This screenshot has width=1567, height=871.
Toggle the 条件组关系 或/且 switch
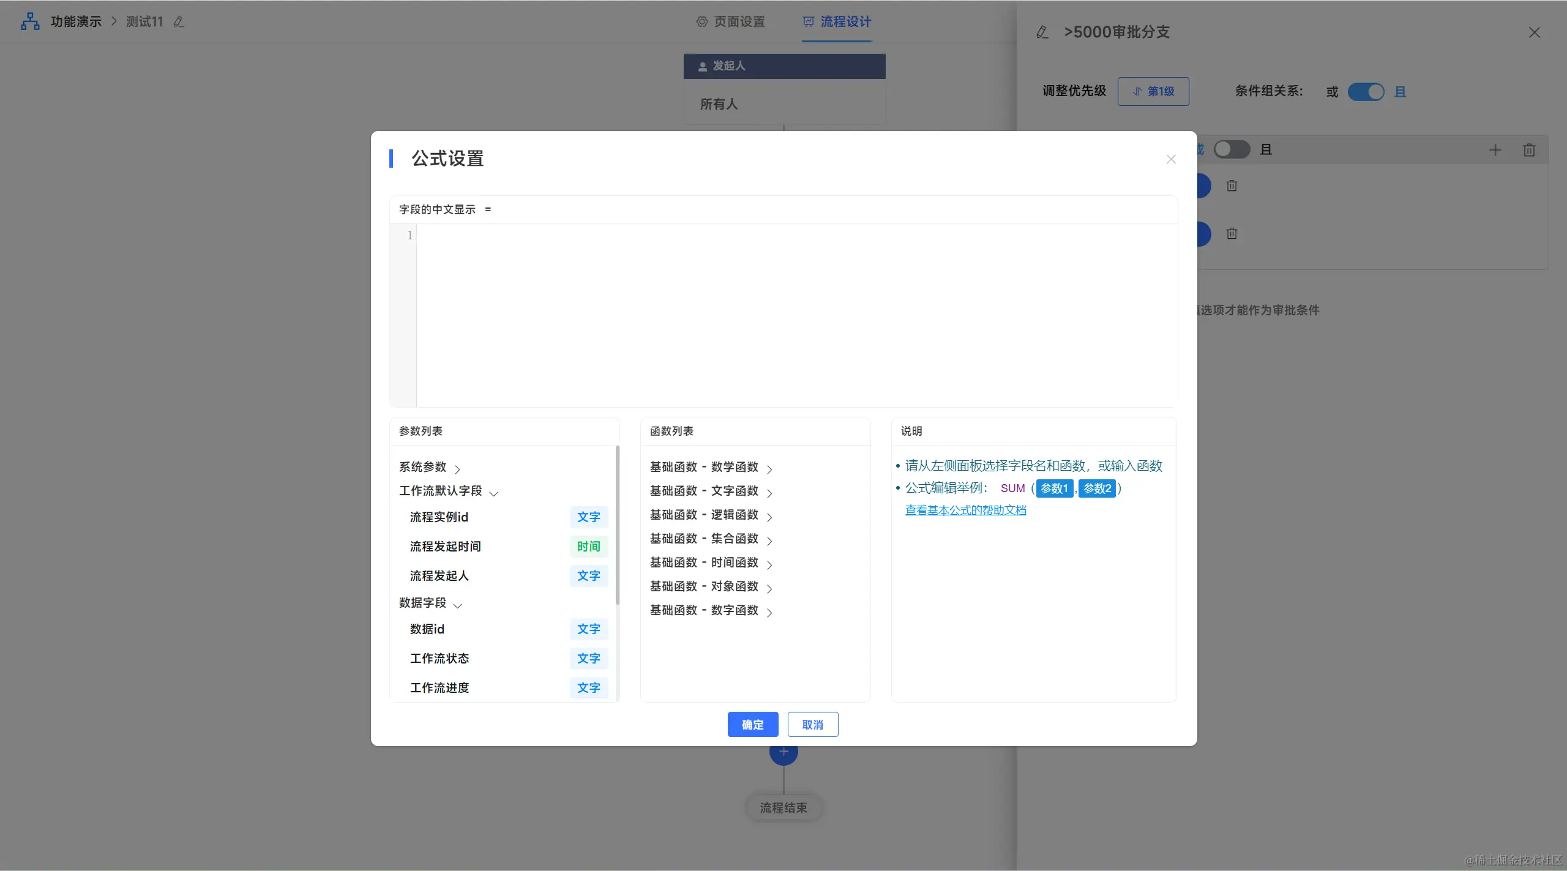pos(1365,92)
